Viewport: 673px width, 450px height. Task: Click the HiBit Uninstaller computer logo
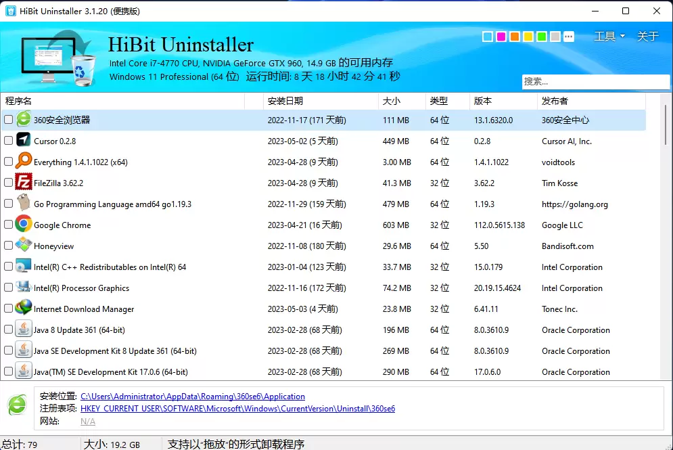tap(58, 58)
